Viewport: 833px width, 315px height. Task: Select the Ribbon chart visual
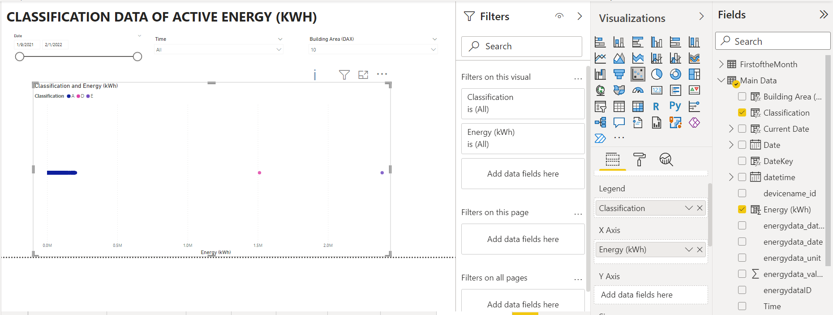click(x=694, y=58)
